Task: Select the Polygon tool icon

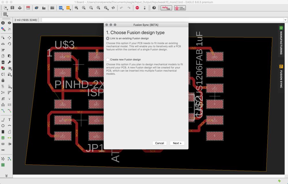Action: click(10, 132)
